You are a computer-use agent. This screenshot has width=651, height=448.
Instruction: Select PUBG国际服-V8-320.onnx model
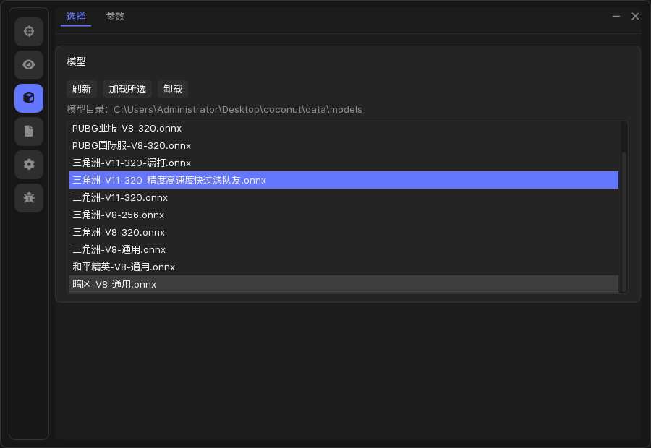[x=344, y=146]
